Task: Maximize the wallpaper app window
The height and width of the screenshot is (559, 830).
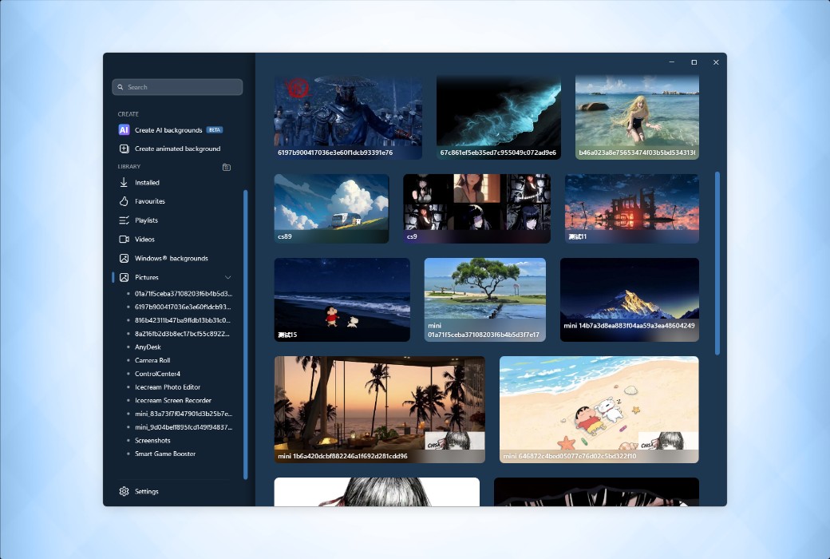Action: 694,62
